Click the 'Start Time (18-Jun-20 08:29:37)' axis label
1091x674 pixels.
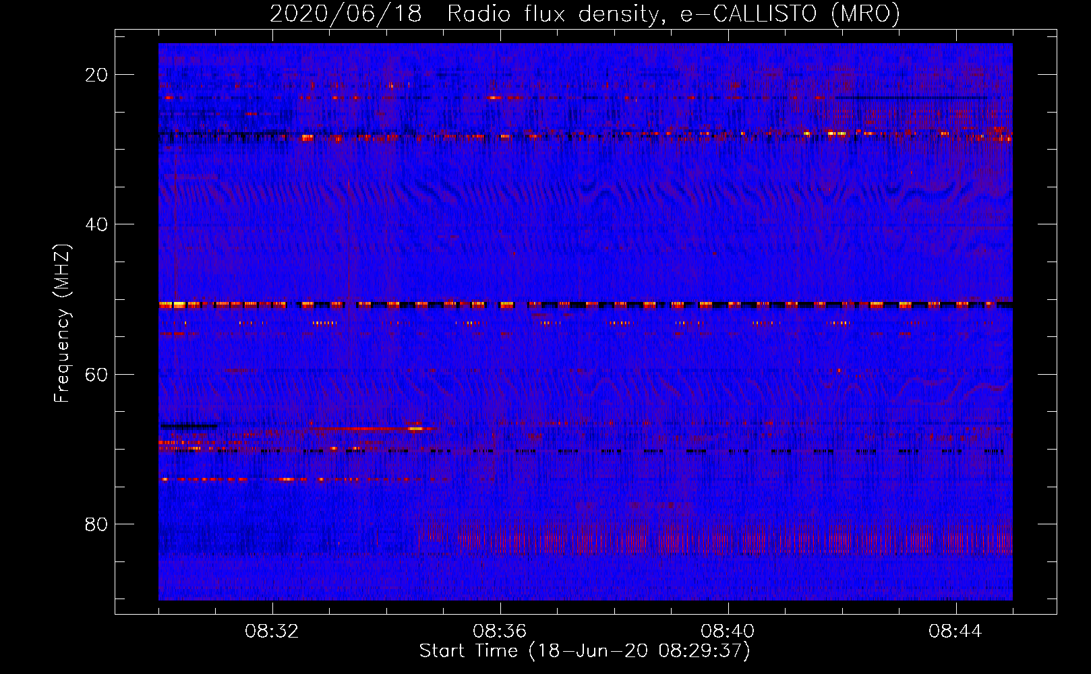(x=585, y=651)
